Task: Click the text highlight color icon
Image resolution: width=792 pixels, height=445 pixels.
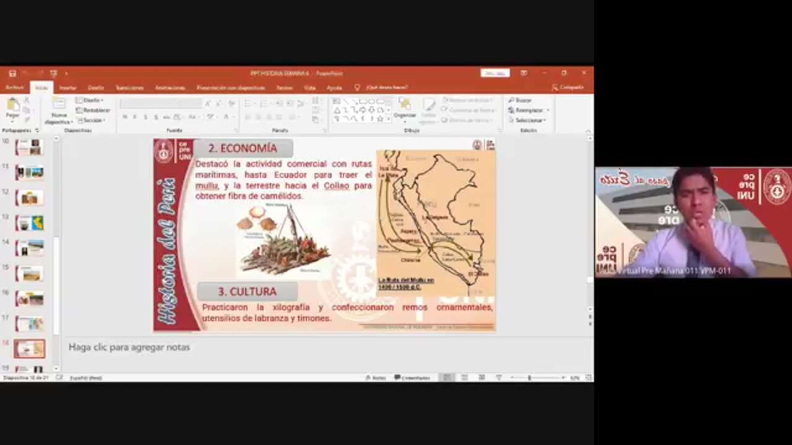Action: pos(212,117)
